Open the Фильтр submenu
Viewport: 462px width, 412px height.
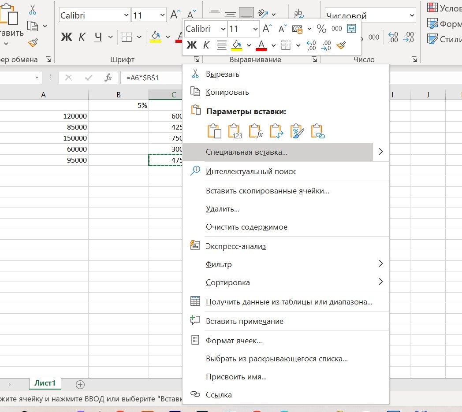click(286, 264)
